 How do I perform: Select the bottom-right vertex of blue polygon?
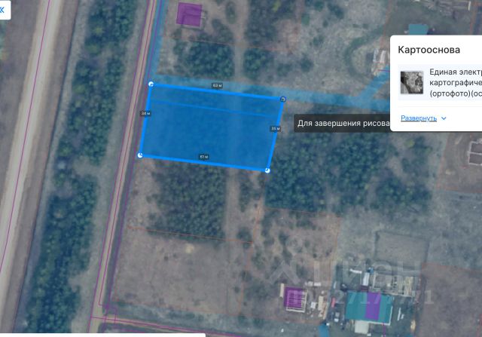267,170
